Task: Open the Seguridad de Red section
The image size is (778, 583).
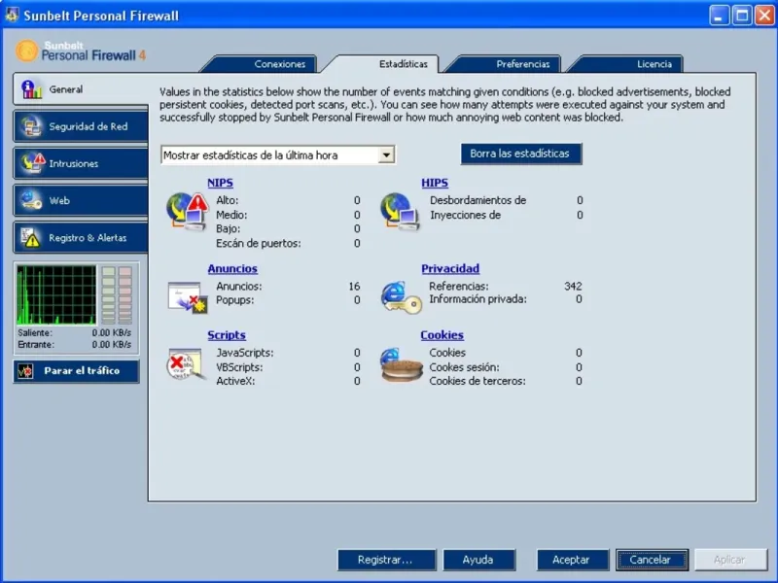Action: click(81, 126)
